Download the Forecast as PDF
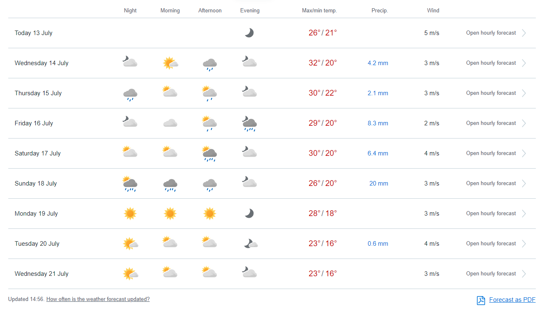Image resolution: width=549 pixels, height=315 pixels. coord(512,300)
